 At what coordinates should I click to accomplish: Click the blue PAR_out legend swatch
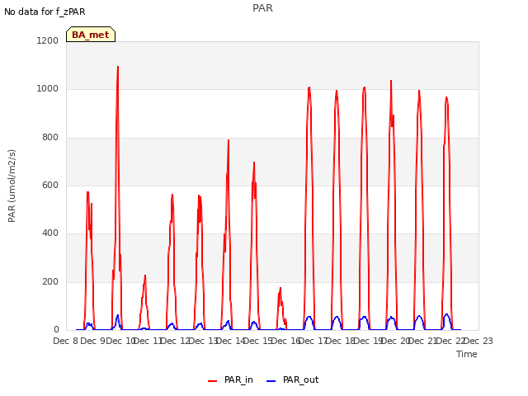tap(271, 381)
